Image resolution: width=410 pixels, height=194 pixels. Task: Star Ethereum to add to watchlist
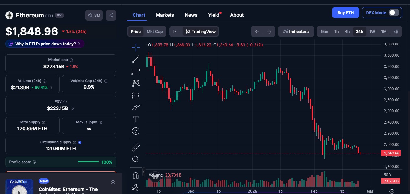[90, 15]
